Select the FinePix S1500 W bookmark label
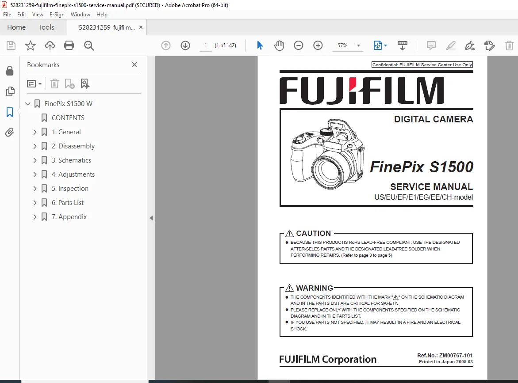518x383 pixels. tap(69, 104)
